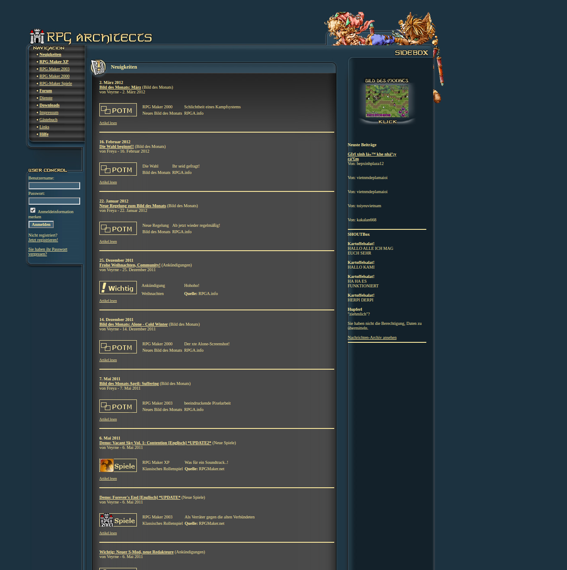Click the POTM badge for 2. März 2012

pyautogui.click(x=118, y=110)
